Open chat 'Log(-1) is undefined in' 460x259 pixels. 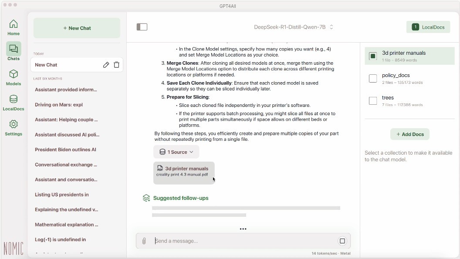[x=61, y=240]
